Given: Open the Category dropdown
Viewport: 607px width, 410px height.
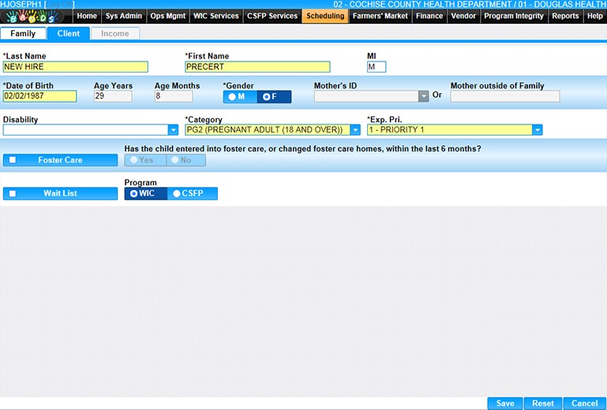Looking at the screenshot, I should 355,130.
